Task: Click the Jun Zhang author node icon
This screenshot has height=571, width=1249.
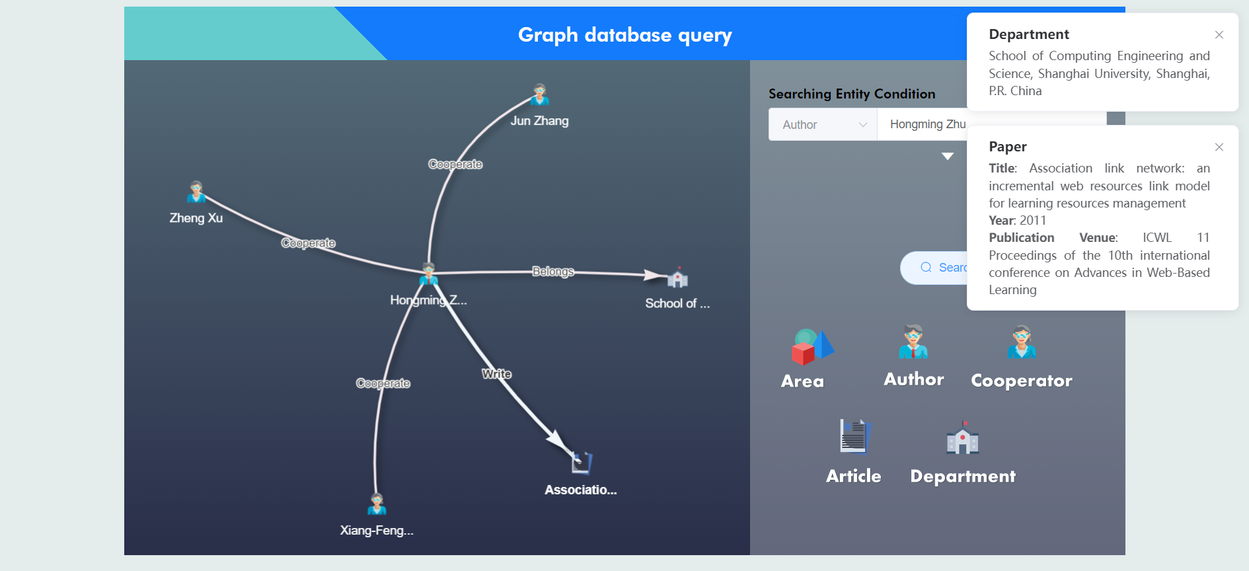Action: pos(540,95)
